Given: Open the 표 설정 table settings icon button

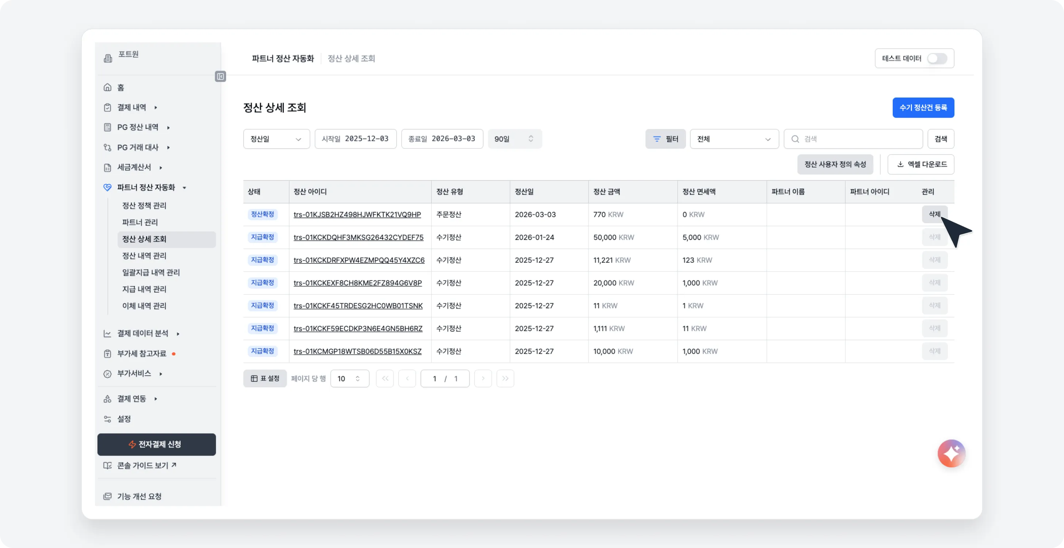Looking at the screenshot, I should click(x=265, y=378).
